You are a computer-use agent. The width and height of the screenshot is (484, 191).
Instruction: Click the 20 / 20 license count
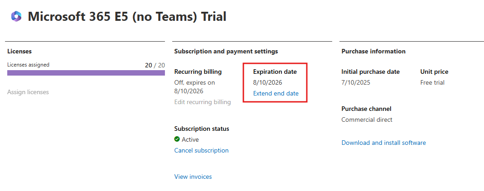155,65
